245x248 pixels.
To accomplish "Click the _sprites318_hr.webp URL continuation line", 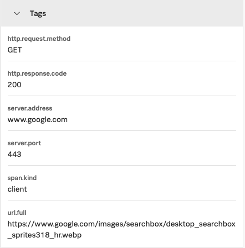I will tap(44, 235).
